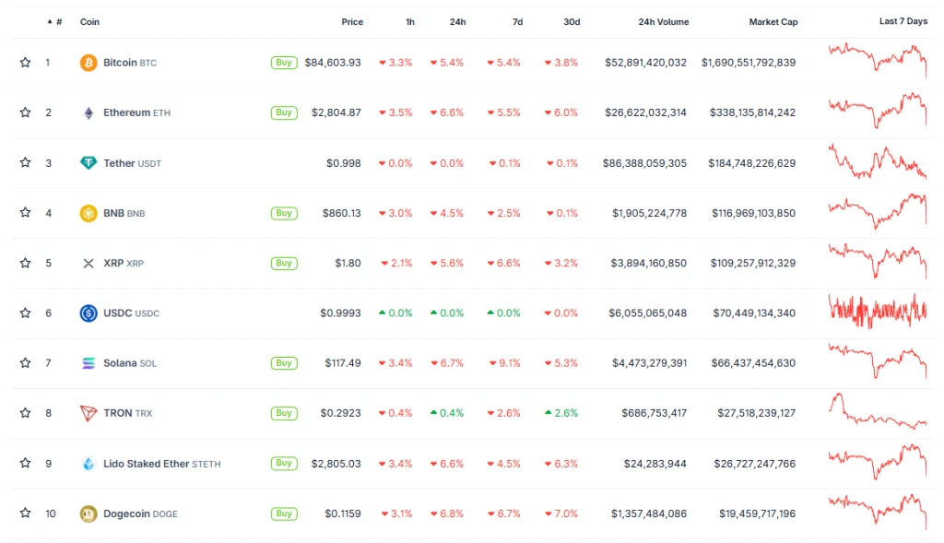Star USDC as a favorite
The height and width of the screenshot is (543, 944).
click(x=25, y=313)
